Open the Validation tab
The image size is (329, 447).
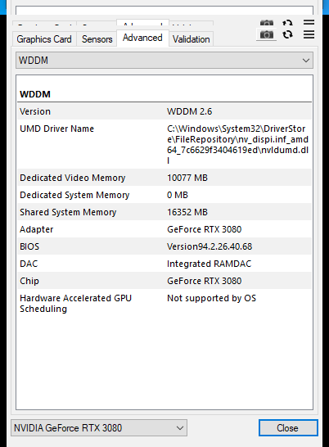[x=191, y=39]
